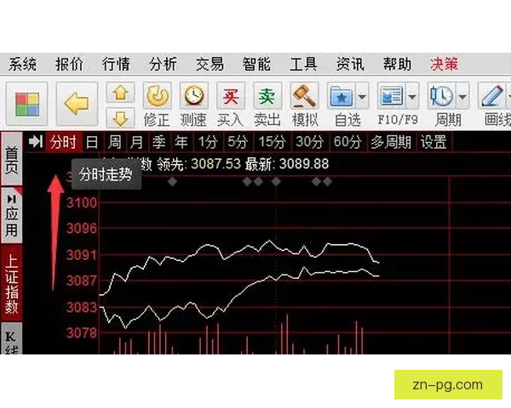Viewport: 511px width, 408px height.
Task: Expand the 周期 dropdown arrow
Action: [x=462, y=96]
